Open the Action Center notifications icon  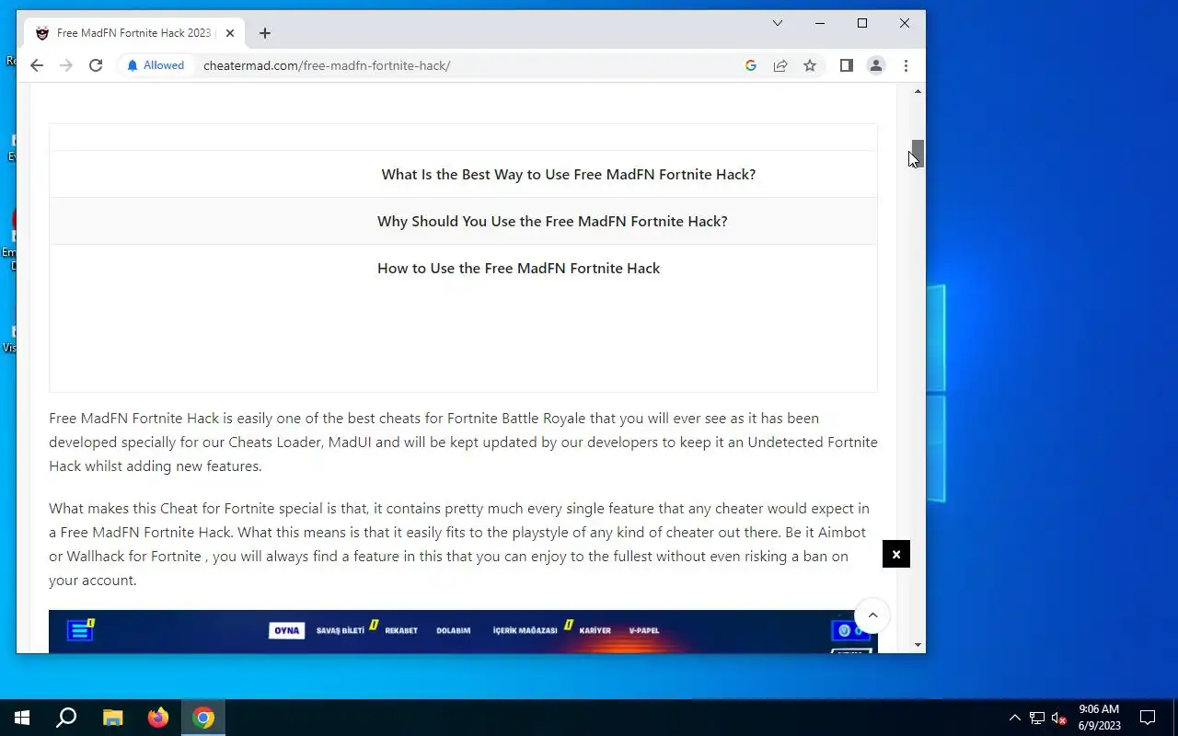click(1148, 718)
